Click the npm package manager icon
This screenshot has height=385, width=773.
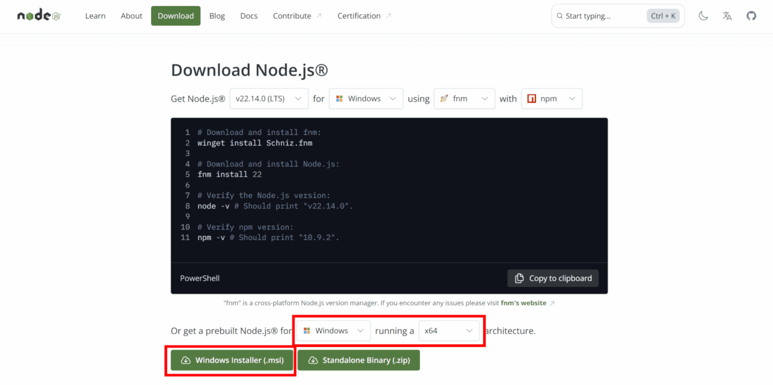pyautogui.click(x=532, y=99)
